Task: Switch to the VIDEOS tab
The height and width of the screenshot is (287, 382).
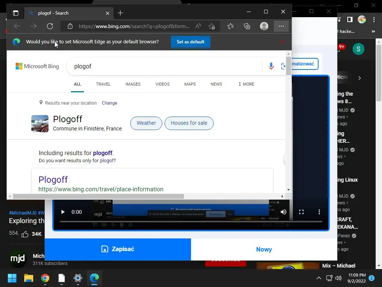Action: (163, 84)
